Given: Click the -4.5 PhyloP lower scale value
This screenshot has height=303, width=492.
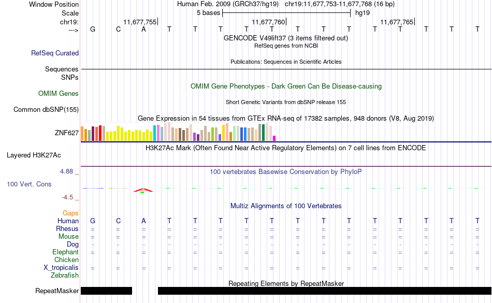Looking at the screenshot, I should click(67, 197).
